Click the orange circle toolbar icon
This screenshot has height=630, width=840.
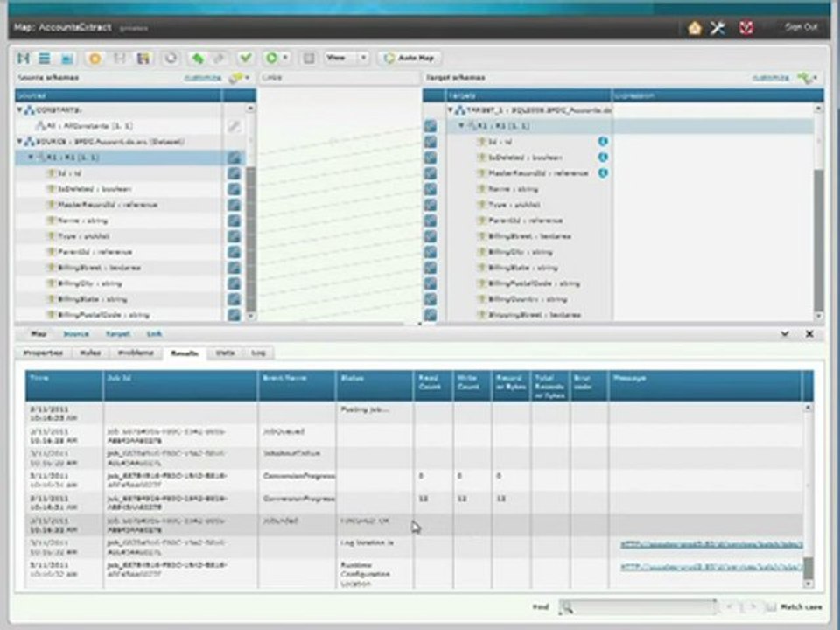94,59
